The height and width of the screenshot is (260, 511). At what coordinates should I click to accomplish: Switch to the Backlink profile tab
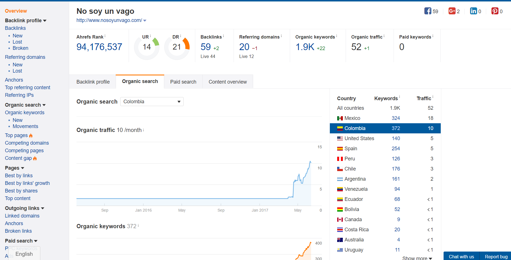pyautogui.click(x=93, y=82)
